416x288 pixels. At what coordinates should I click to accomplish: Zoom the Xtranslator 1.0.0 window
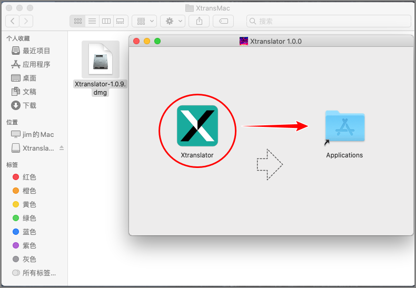(x=157, y=41)
